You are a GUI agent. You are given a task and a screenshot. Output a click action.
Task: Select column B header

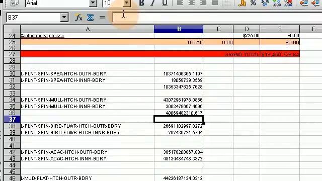coord(179,29)
